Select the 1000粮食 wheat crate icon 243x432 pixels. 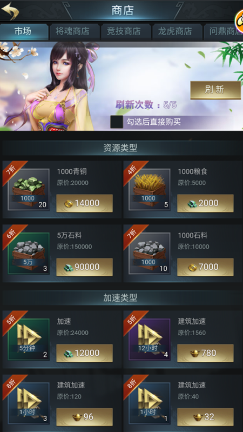click(150, 190)
